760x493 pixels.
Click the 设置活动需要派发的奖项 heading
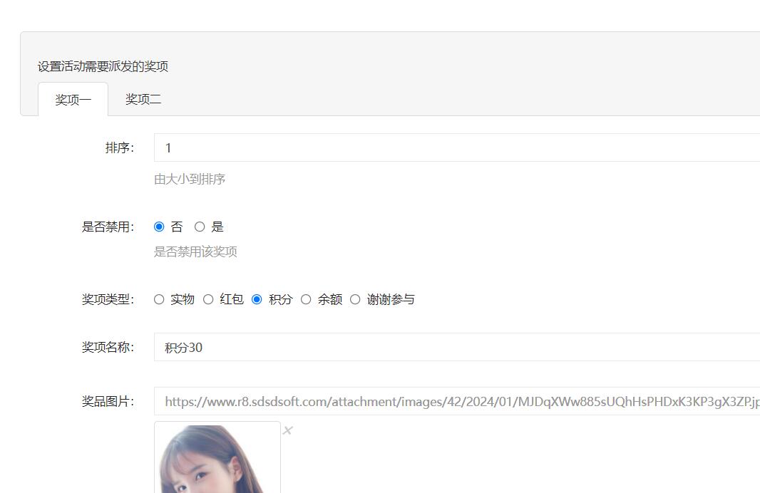tap(103, 66)
